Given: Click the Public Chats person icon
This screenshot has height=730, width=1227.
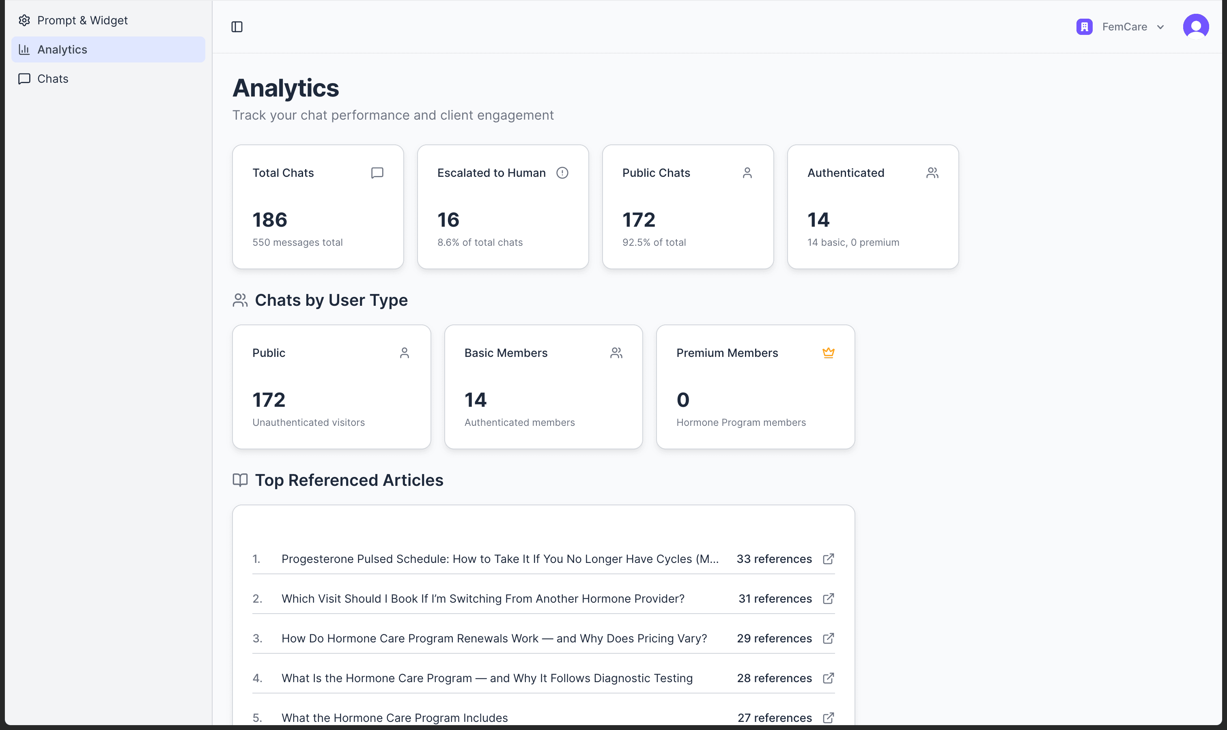Looking at the screenshot, I should [747, 173].
